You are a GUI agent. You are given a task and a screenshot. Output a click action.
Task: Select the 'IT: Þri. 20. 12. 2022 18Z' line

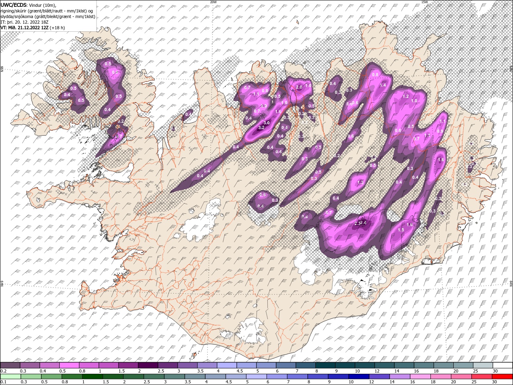click(24, 22)
